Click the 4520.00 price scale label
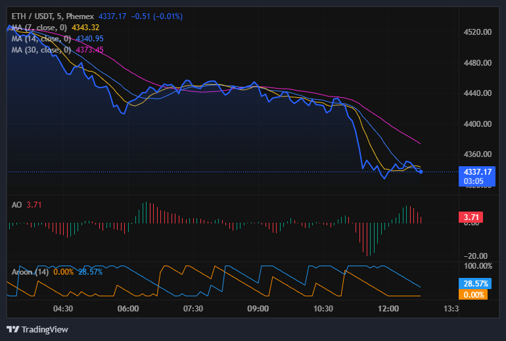The image size is (506, 341). (478, 32)
